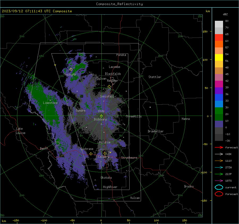This screenshot has width=239, height=224.
Task: Click the dBZ legend heading
Action: [225, 14]
